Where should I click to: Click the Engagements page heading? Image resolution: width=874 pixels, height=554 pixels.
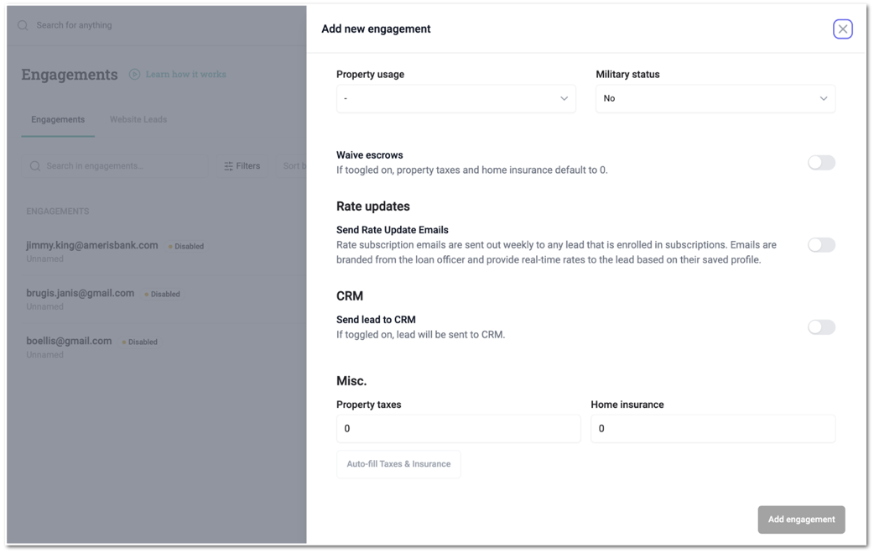70,74
